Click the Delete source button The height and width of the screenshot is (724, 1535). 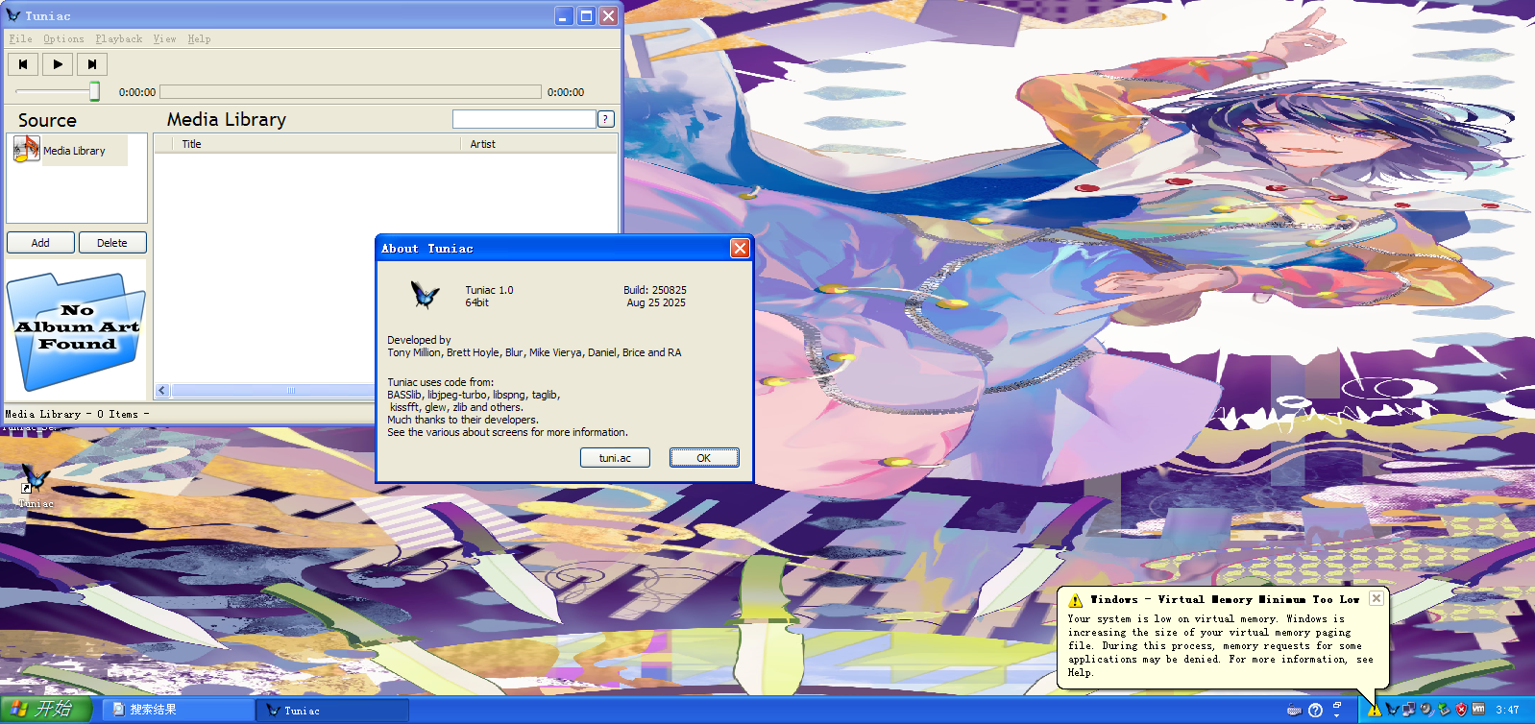112,243
